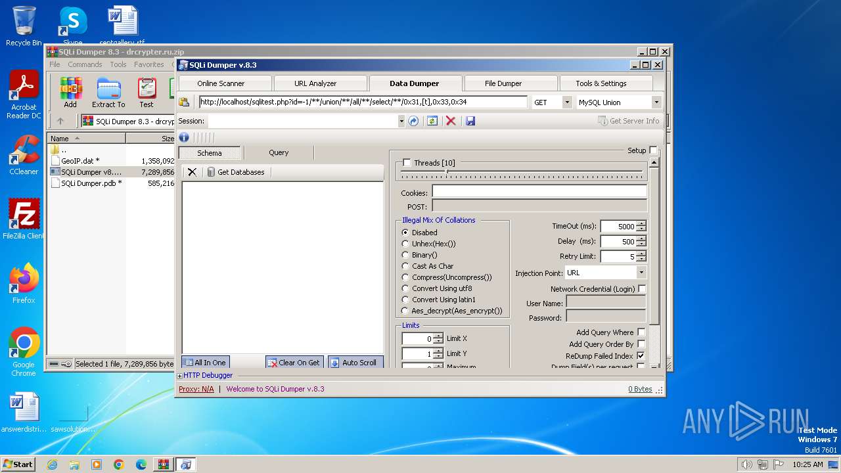Switch to the Query tab

(279, 152)
